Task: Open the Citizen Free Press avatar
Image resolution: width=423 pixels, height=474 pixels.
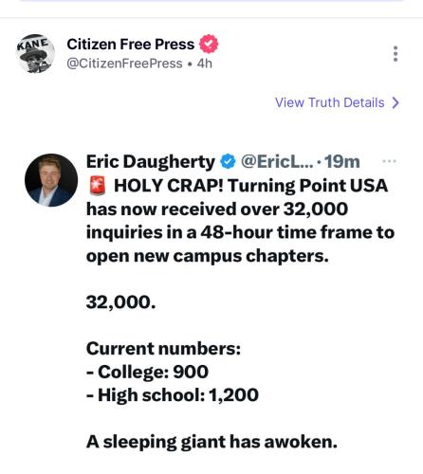Action: click(x=35, y=54)
